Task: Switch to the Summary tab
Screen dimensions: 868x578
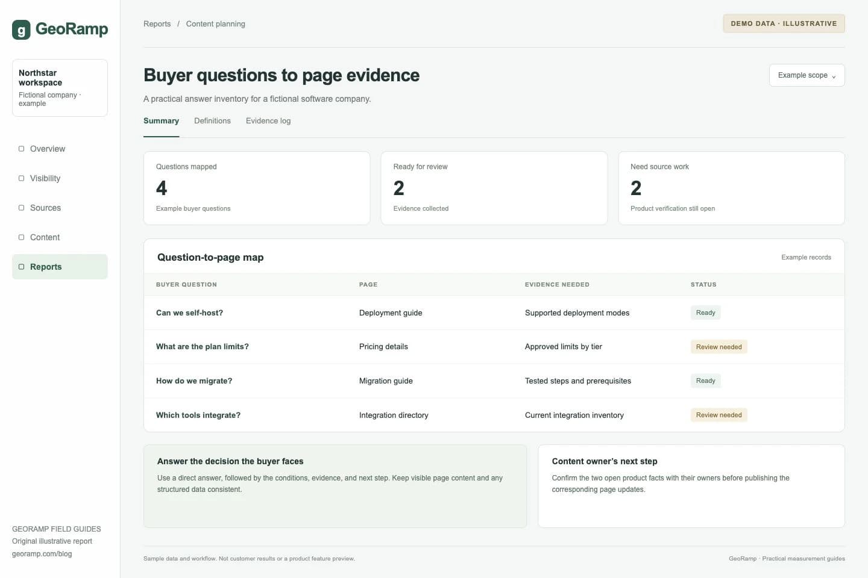Action: [161, 121]
